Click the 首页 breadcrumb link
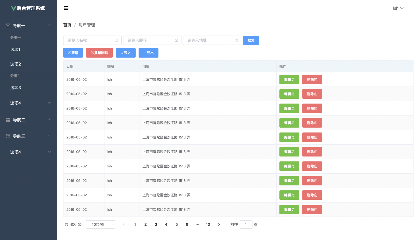Viewport: 418px width, 240px height. point(67,25)
